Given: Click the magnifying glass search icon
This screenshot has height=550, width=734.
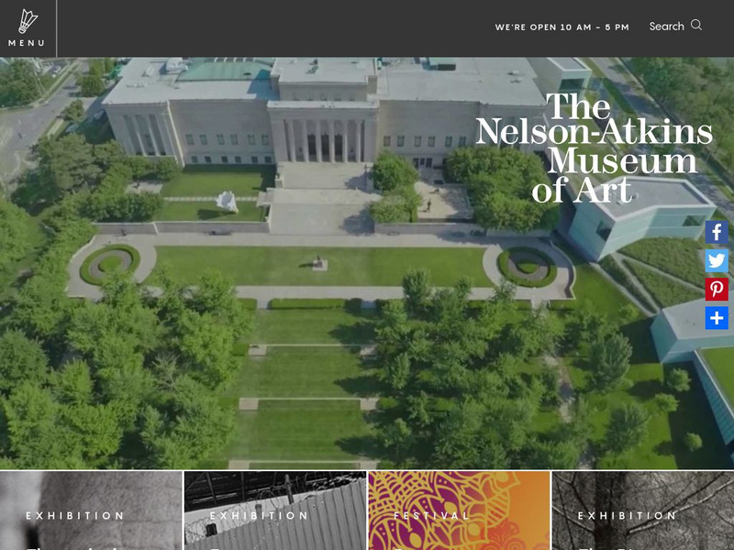Looking at the screenshot, I should 696,25.
